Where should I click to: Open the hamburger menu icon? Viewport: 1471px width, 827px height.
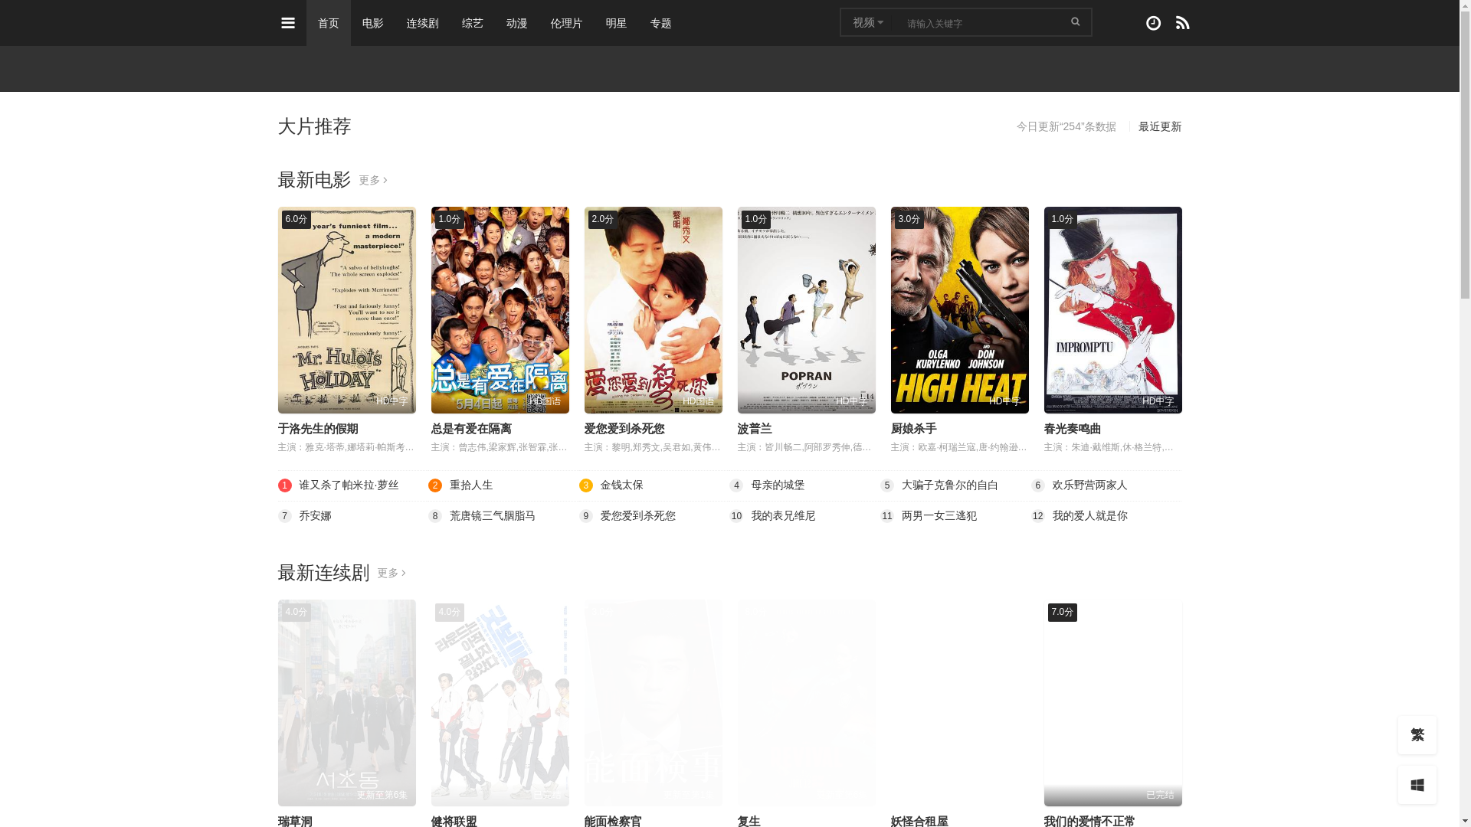(x=288, y=23)
